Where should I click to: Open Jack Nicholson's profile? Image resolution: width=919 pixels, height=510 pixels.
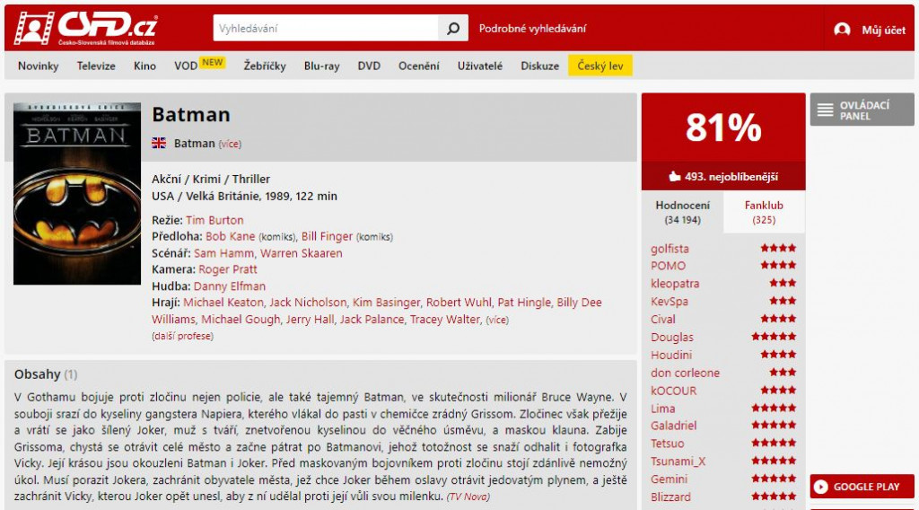[x=308, y=303]
